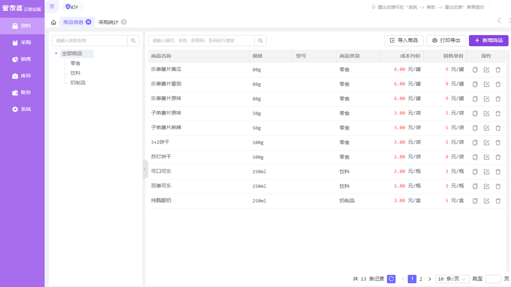Image resolution: width=511 pixels, height=287 pixels.
Task: Go to page 2 of the list
Action: [x=421, y=279]
